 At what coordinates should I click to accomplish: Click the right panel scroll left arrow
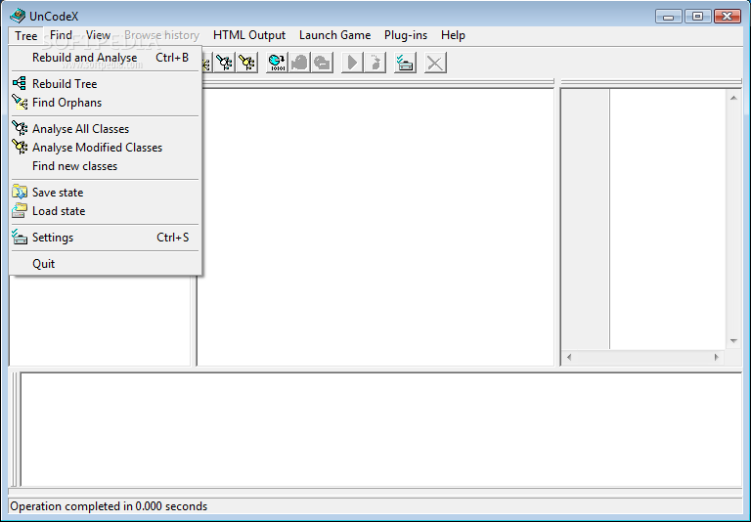pos(569,357)
